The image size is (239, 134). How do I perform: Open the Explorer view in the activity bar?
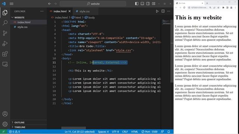pos(5,12)
